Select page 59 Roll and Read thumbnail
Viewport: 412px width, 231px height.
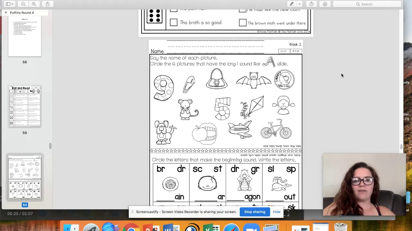coord(25,106)
